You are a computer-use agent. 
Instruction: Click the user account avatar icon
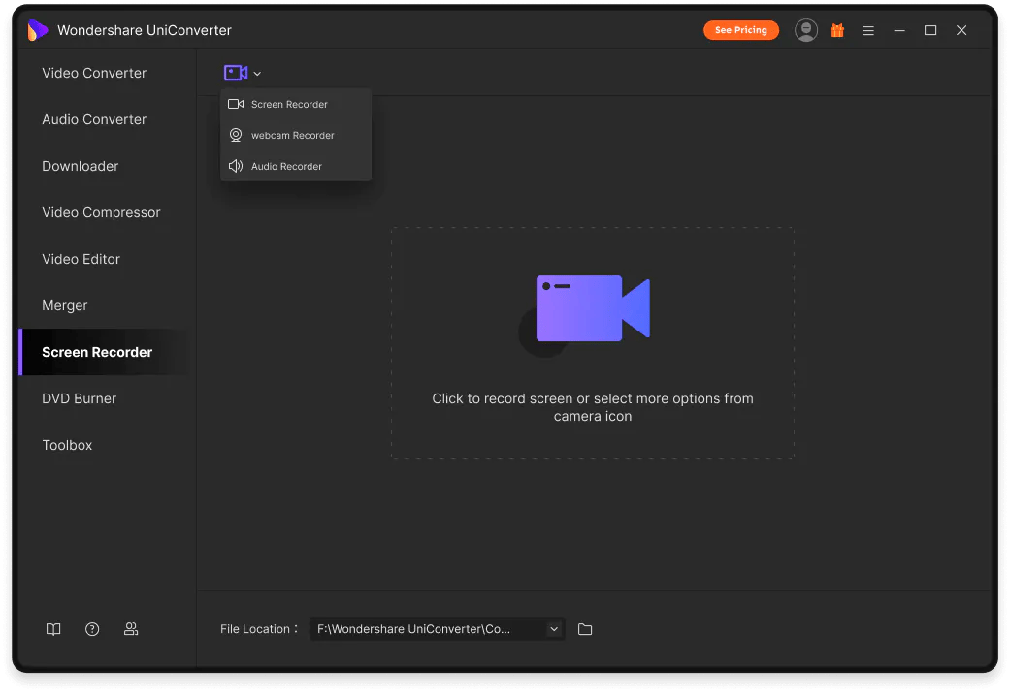tap(806, 29)
